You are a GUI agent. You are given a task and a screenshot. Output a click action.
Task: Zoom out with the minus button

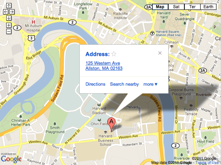[9, 31]
